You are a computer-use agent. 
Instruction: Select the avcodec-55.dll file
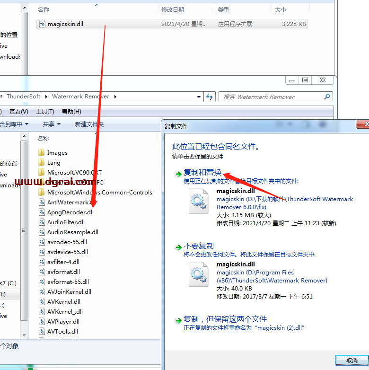point(67,242)
